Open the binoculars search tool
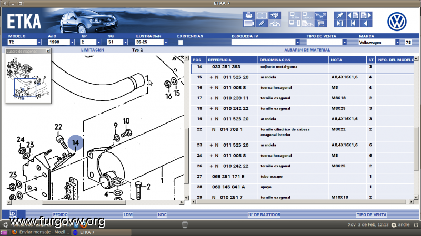The image size is (421, 236). [274, 16]
